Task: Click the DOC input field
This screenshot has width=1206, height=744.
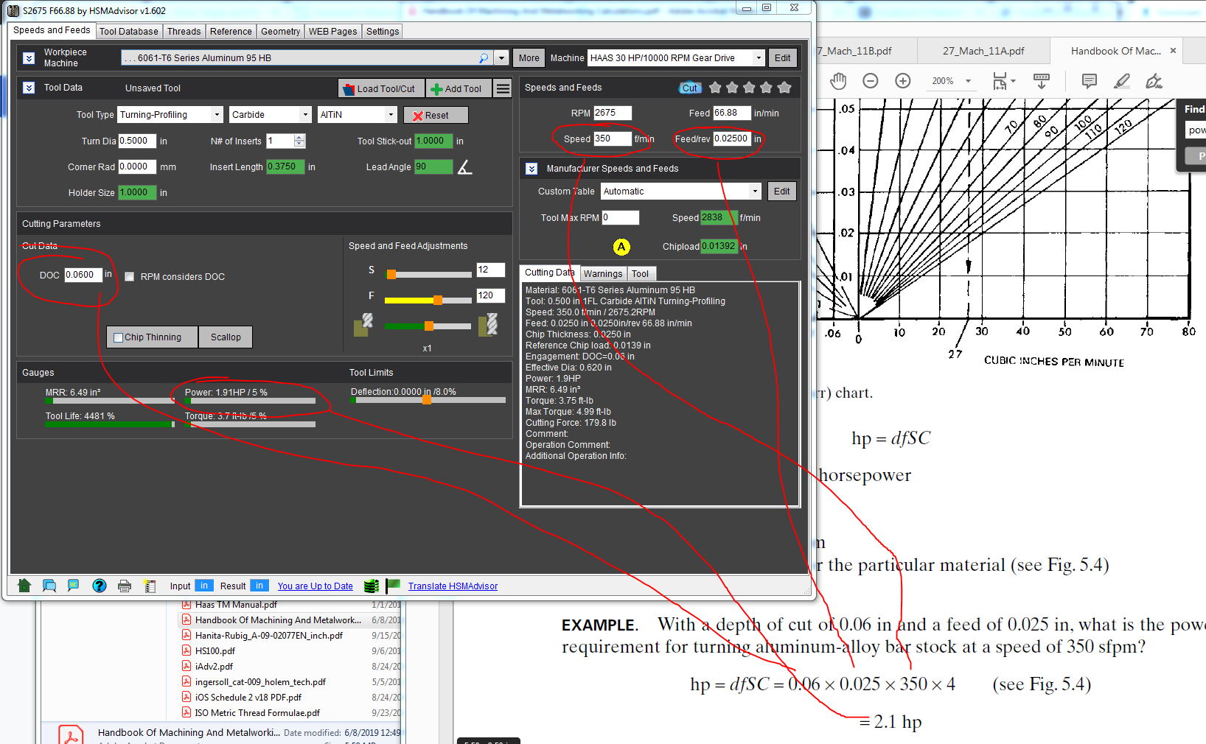Action: 83,275
